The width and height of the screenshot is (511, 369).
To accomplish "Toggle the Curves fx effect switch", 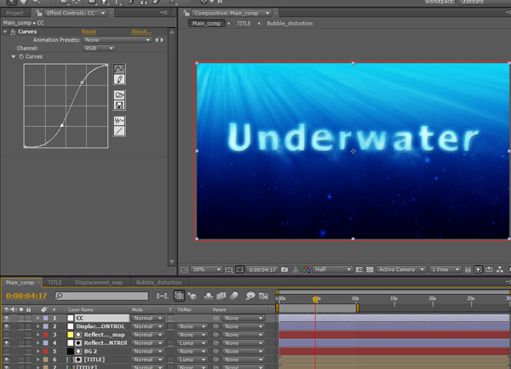I will point(13,32).
